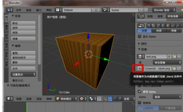Toggle the 3D manipulator axes icon
This screenshot has height=112, width=183.
[x=105, y=99]
